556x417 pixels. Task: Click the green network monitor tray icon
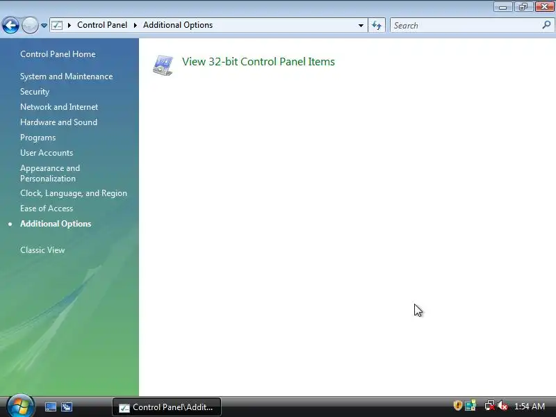[x=471, y=405]
